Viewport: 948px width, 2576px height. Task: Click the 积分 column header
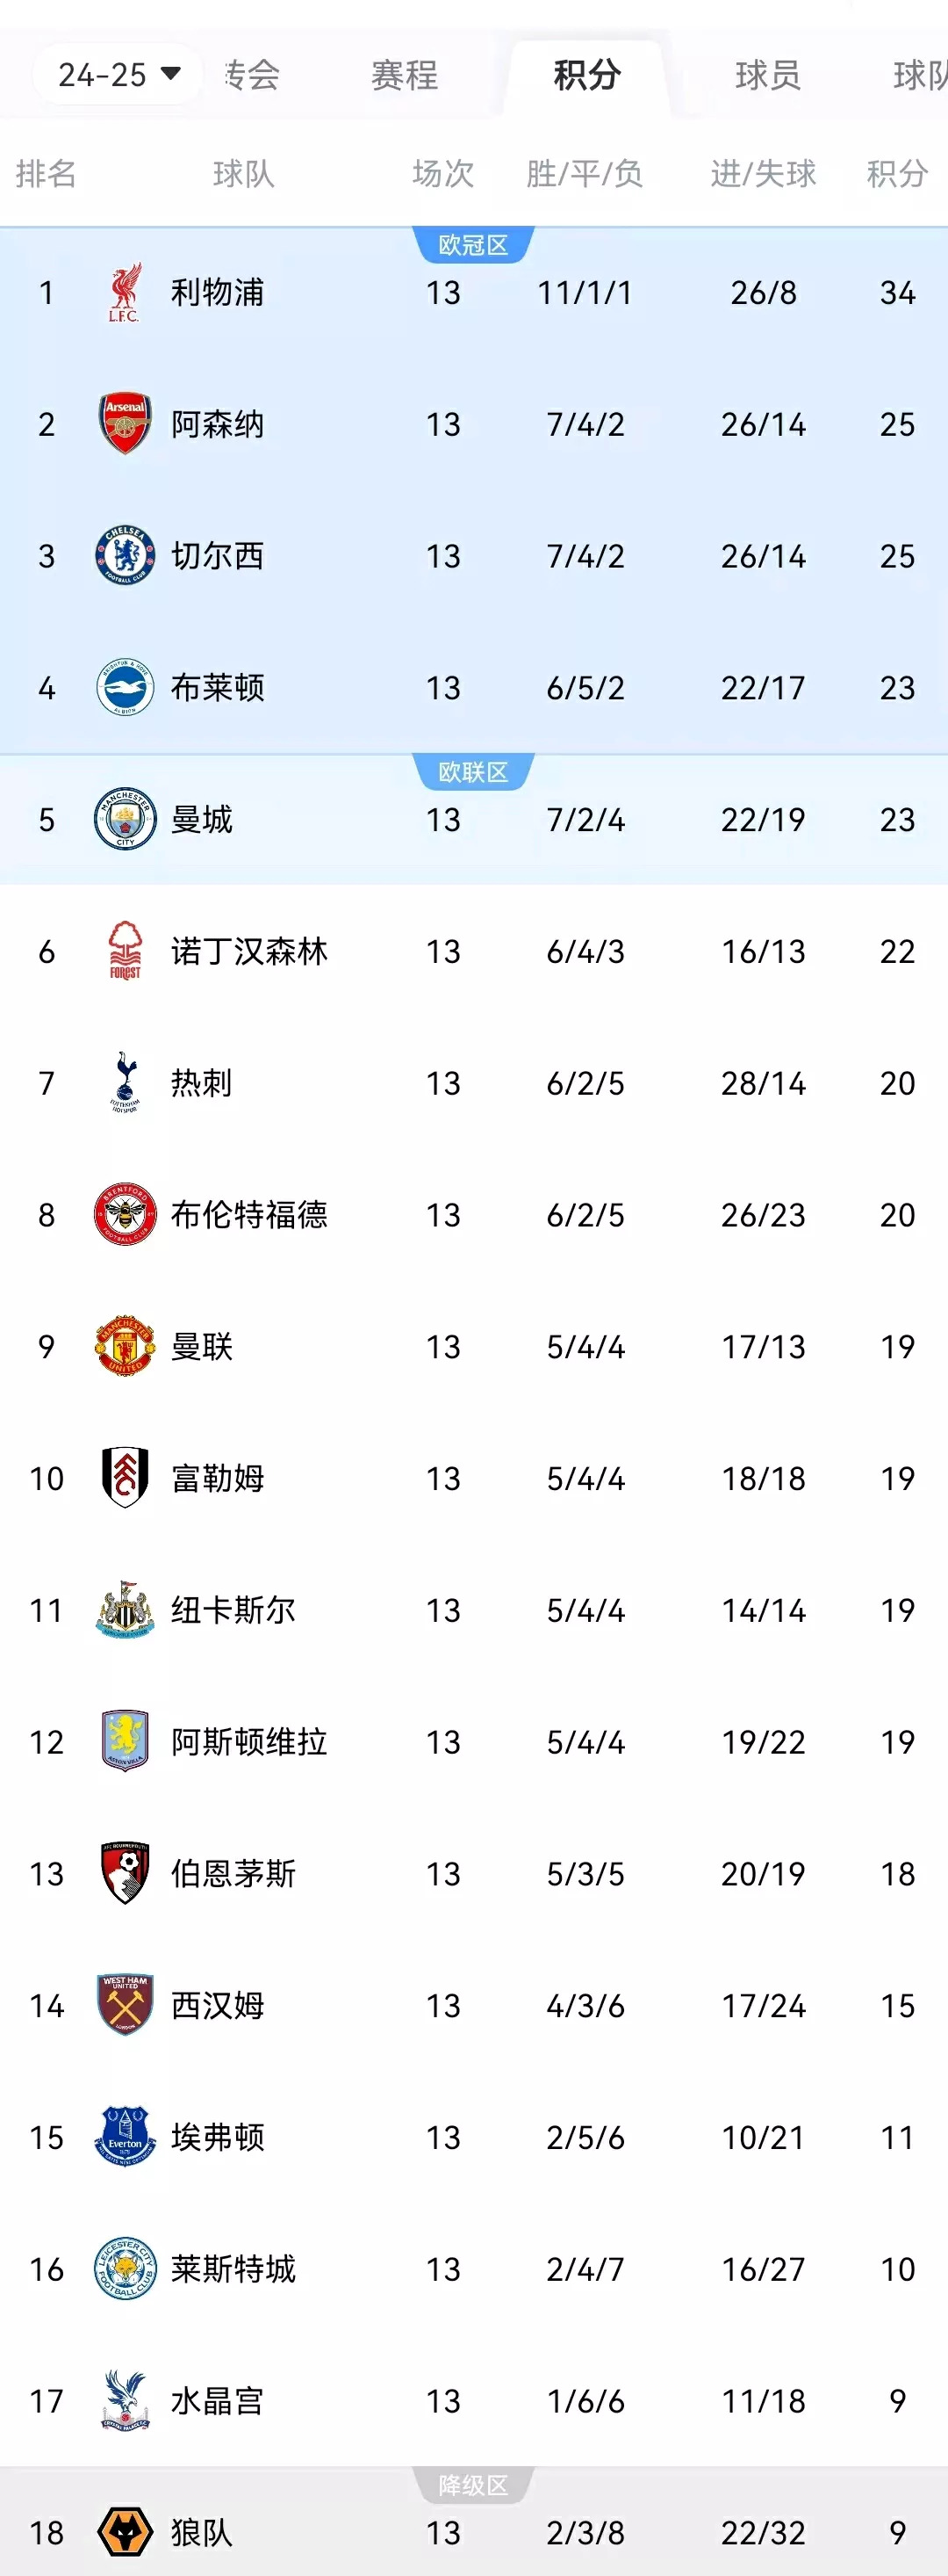pos(897,173)
